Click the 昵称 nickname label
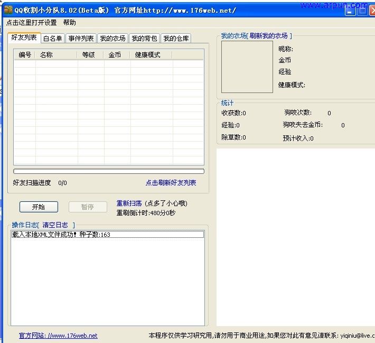The height and width of the screenshot is (343, 375). pyautogui.click(x=286, y=49)
